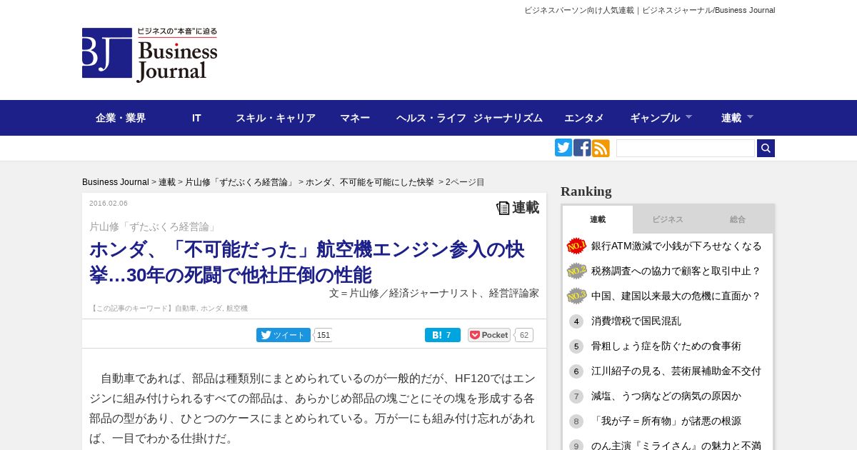
Task: Open the RSS feed icon
Action: (601, 148)
